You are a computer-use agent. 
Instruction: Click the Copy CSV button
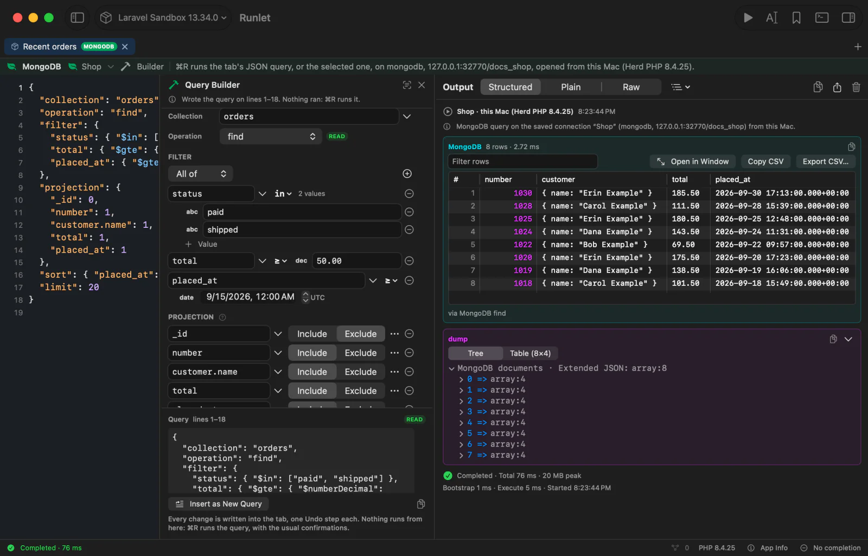pyautogui.click(x=765, y=162)
